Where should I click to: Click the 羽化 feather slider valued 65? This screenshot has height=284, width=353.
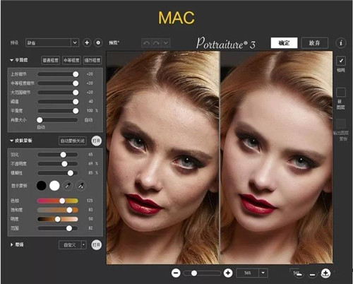click(x=58, y=155)
